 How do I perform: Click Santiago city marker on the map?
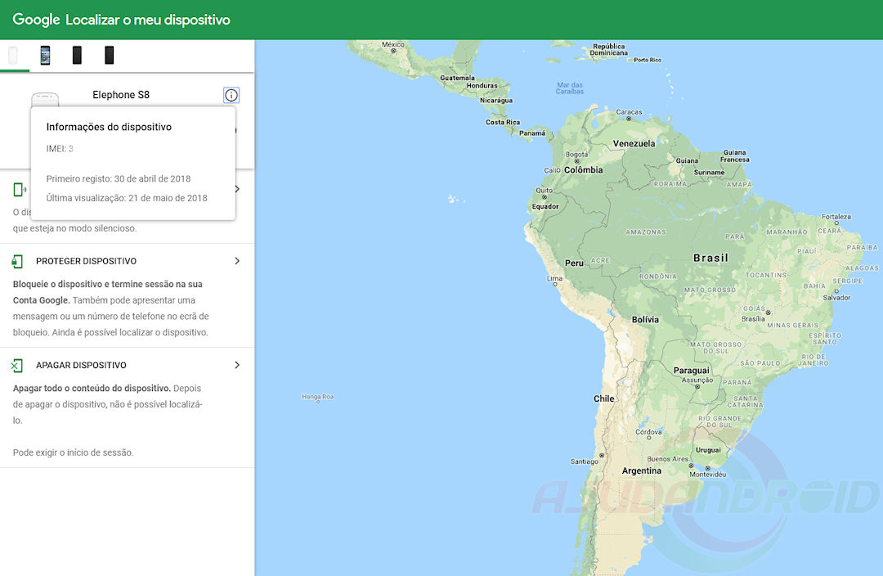click(x=602, y=456)
